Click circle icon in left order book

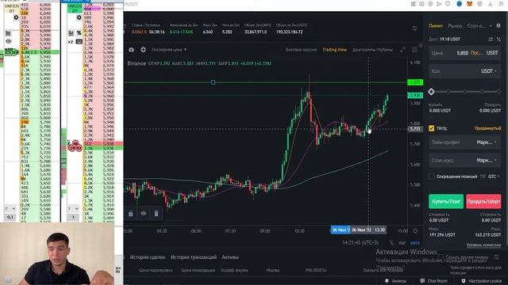16,17
